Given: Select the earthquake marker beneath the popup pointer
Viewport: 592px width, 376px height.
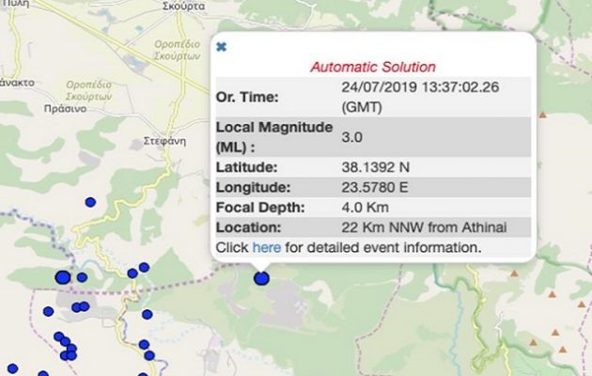Looking at the screenshot, I should click(261, 277).
